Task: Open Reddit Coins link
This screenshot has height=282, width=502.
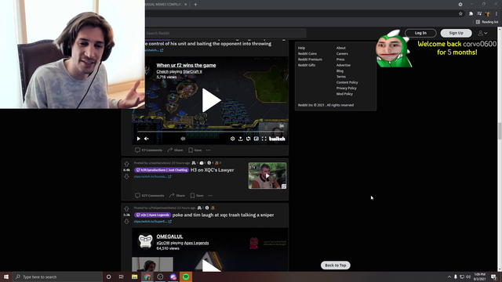Action: pyautogui.click(x=307, y=54)
